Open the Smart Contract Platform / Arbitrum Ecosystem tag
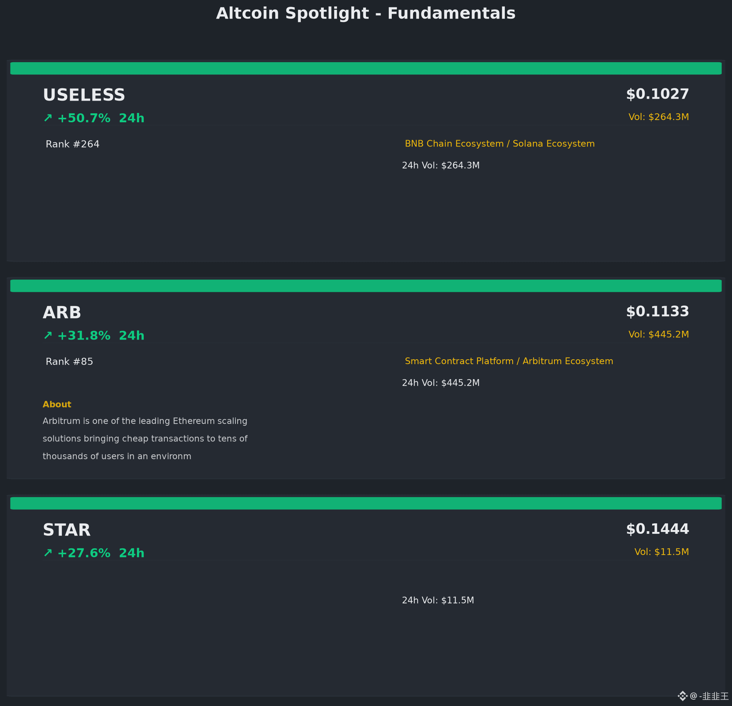The height and width of the screenshot is (706, 732). [509, 361]
